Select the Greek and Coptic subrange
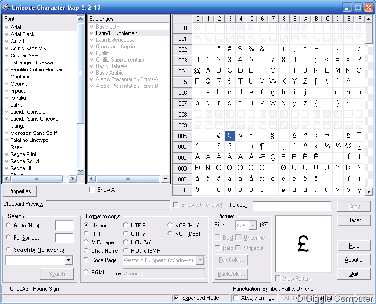 115,47
